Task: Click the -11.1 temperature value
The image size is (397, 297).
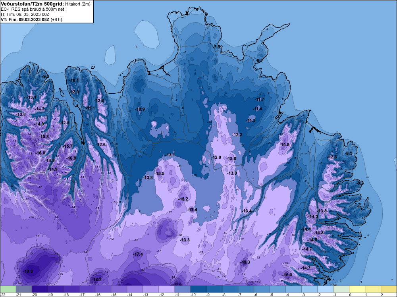Action: (90, 108)
